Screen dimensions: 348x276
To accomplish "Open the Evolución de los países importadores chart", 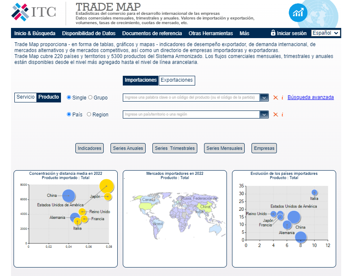I will point(284,219).
